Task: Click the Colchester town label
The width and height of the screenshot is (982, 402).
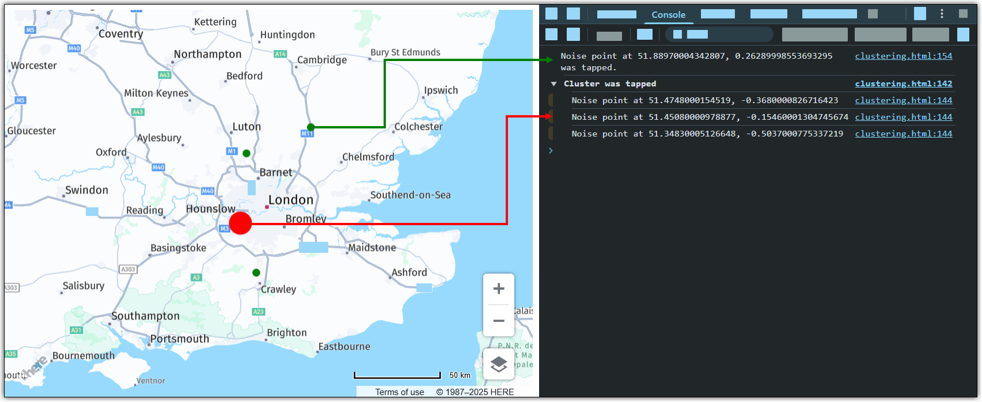Action: click(419, 127)
